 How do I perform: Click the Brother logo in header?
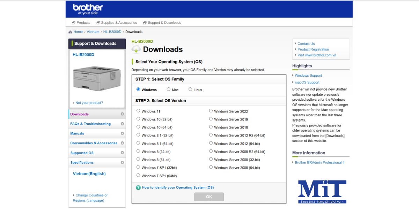[x=88, y=9]
